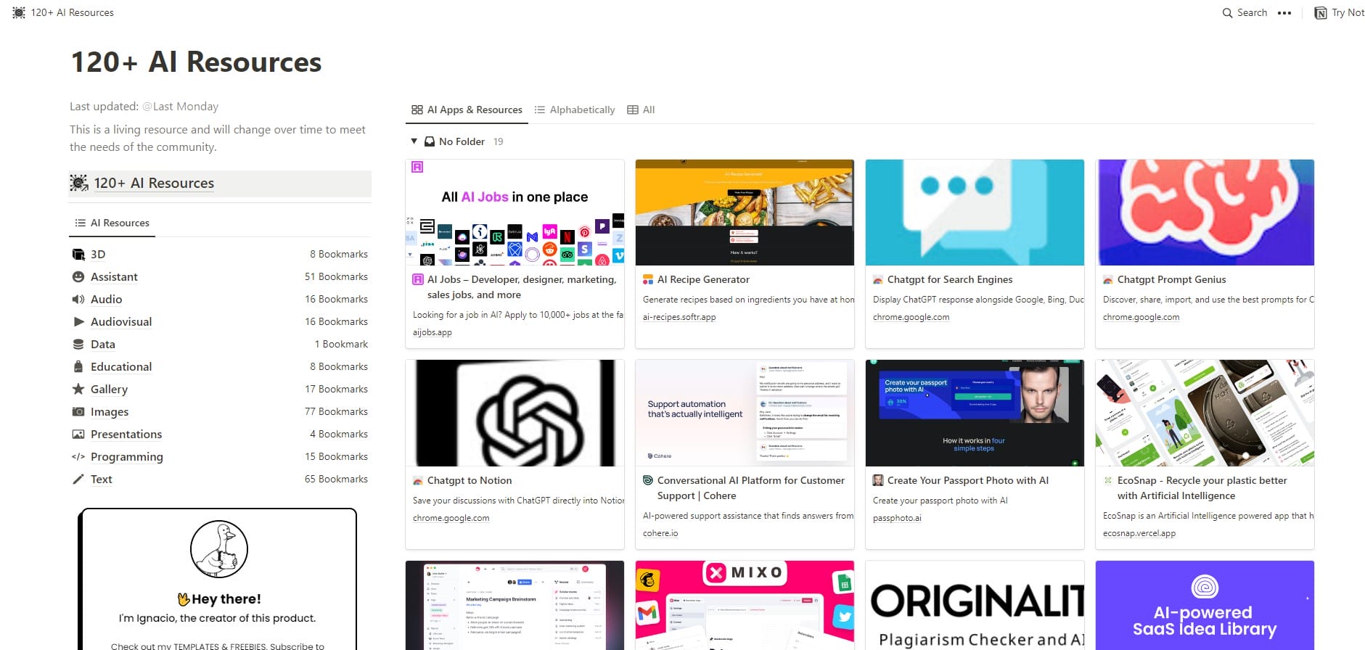Open the AI Recipe Generator food thumbnail

(x=745, y=213)
